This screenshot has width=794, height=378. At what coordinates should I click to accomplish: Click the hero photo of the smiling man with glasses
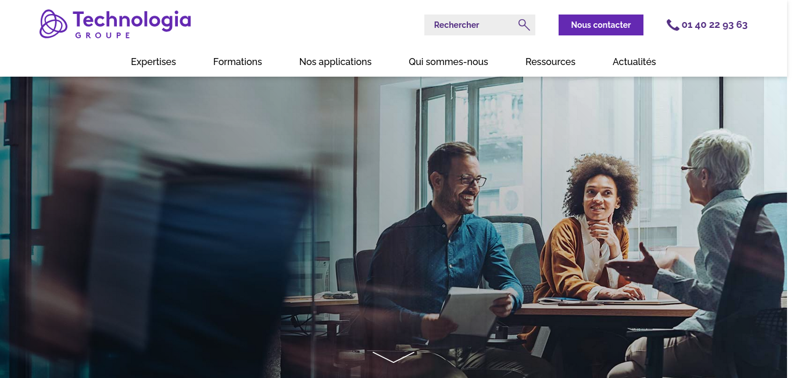(448, 250)
